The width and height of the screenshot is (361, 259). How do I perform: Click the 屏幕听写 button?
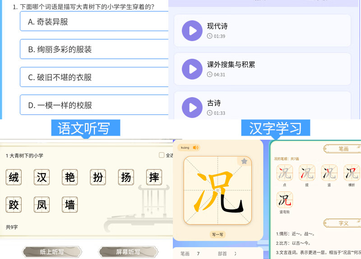128,252
